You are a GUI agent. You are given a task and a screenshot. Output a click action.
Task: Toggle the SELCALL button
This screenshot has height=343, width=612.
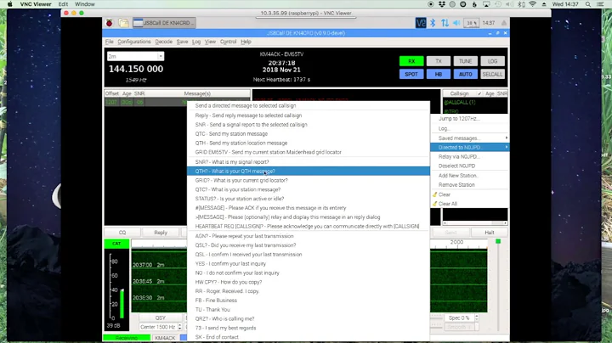click(x=492, y=74)
